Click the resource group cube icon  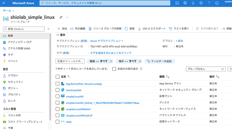[6, 19]
